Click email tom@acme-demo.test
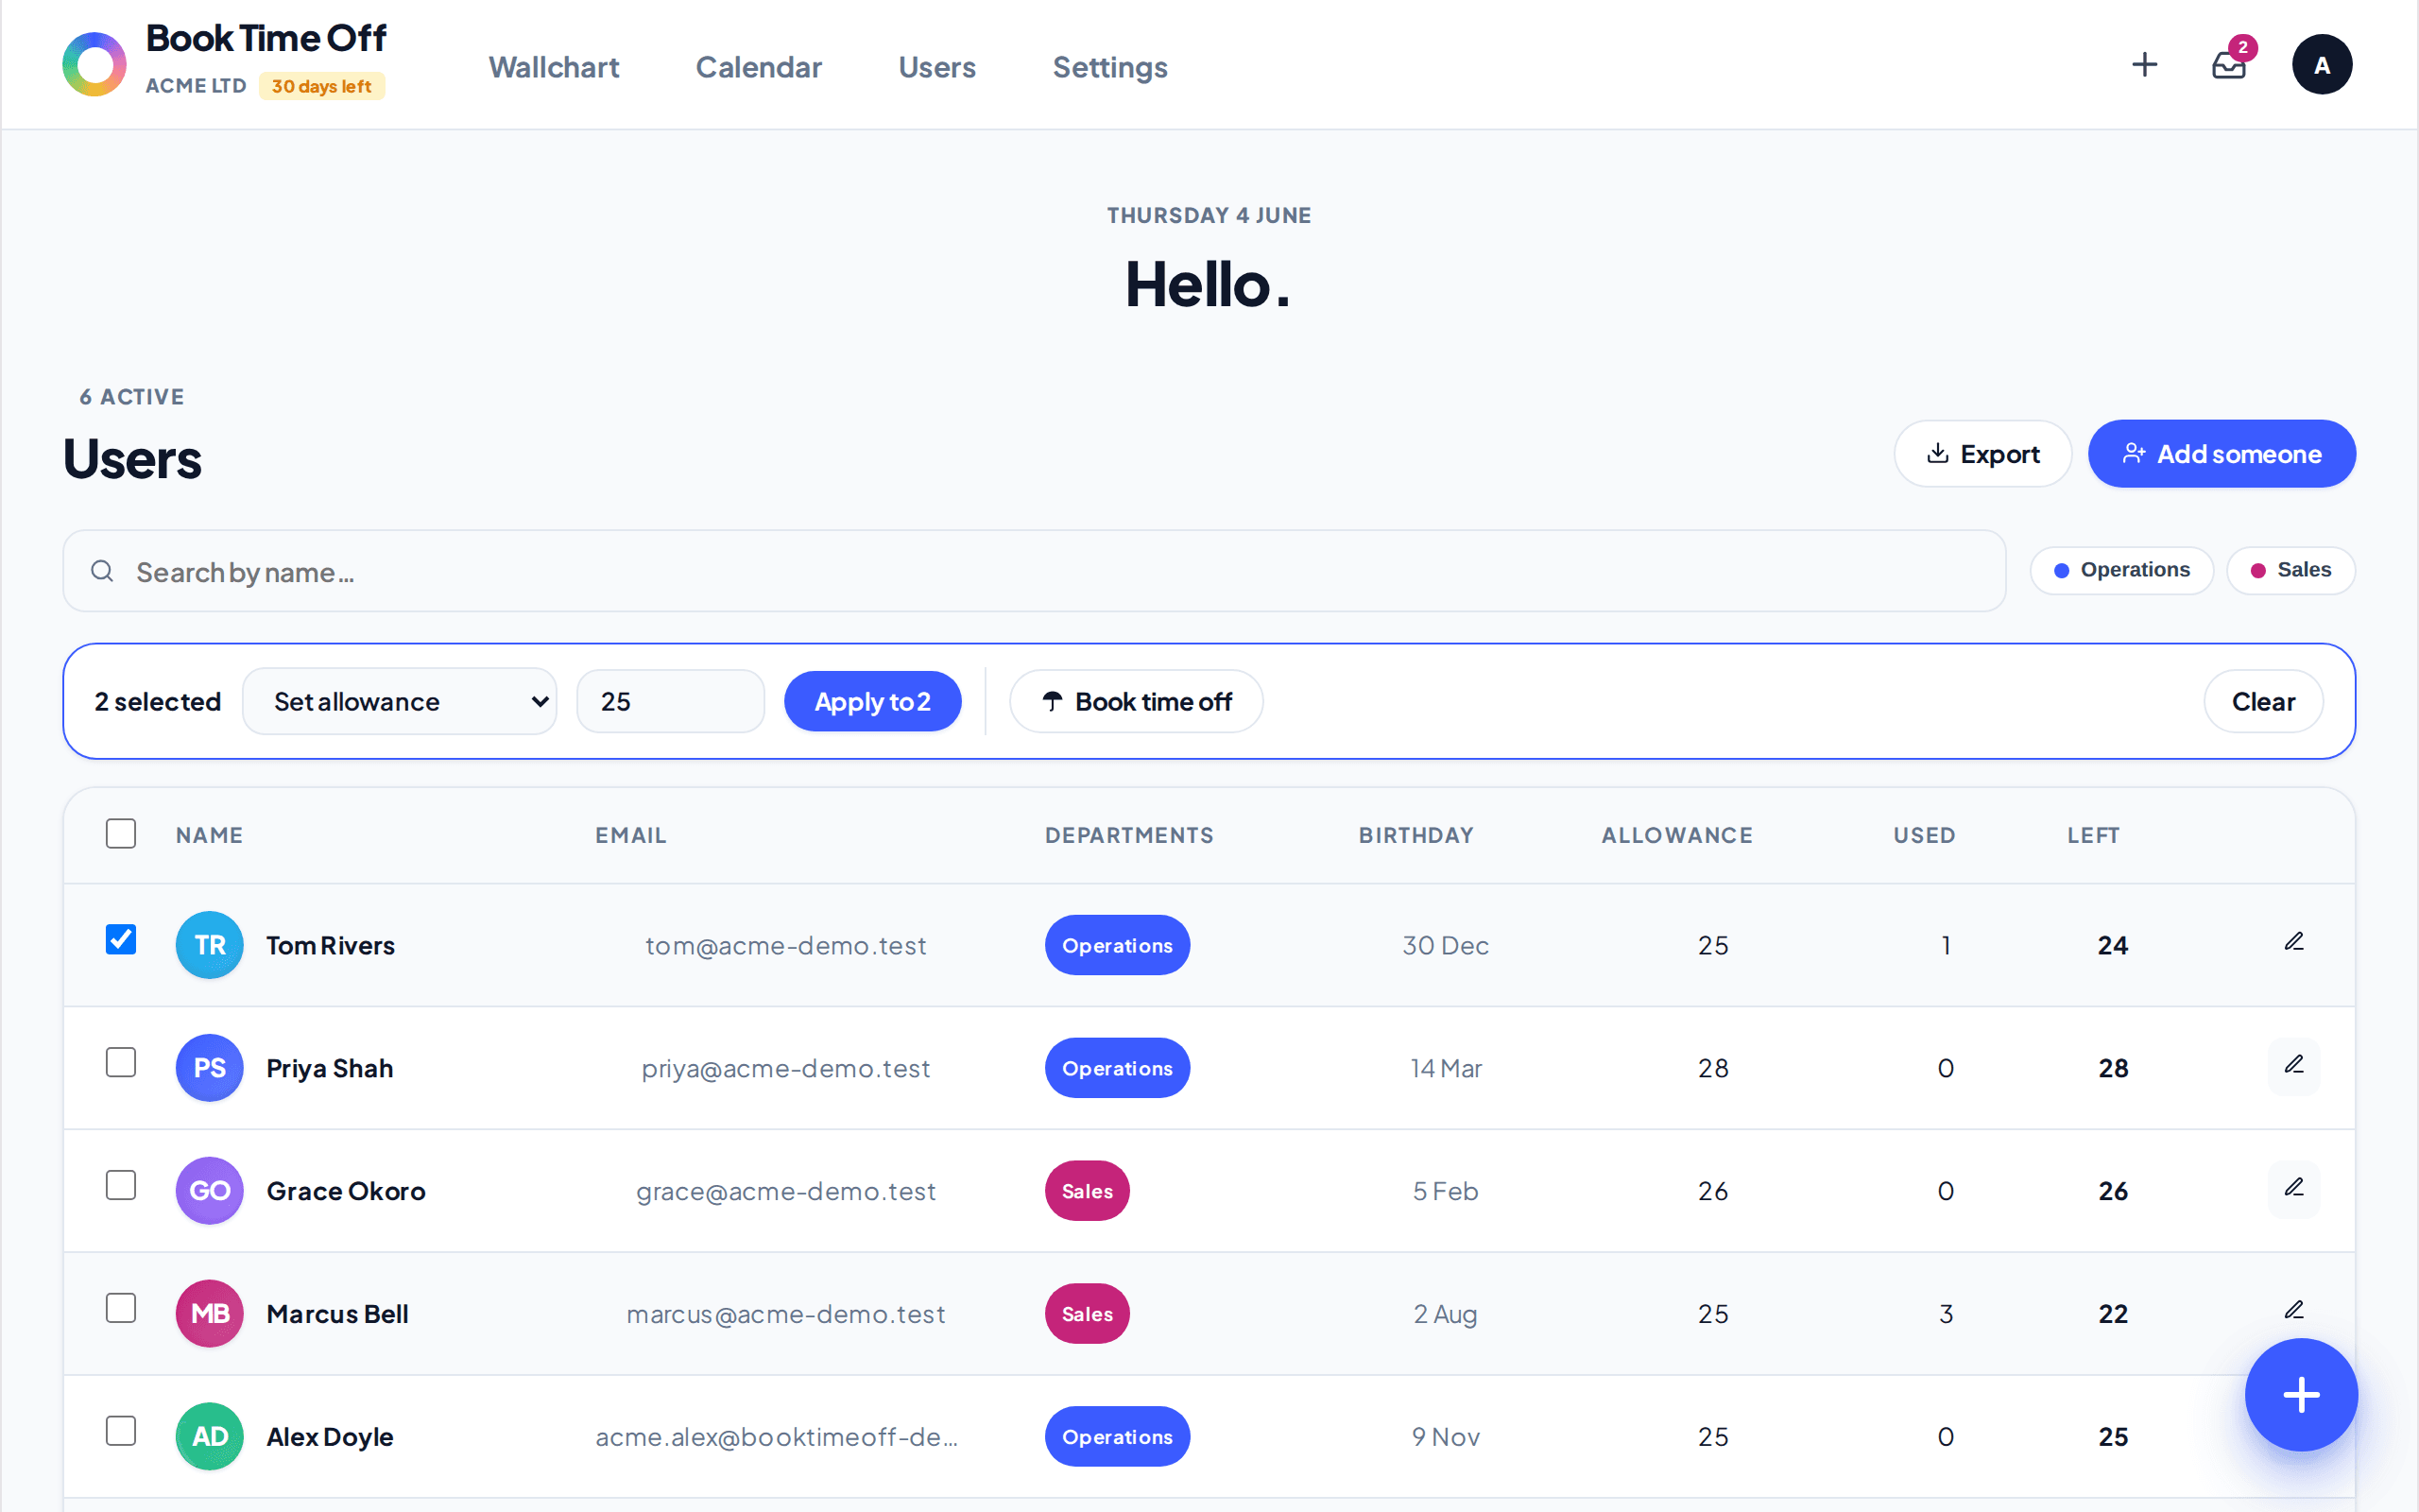This screenshot has height=1512, width=2419. 785,945
